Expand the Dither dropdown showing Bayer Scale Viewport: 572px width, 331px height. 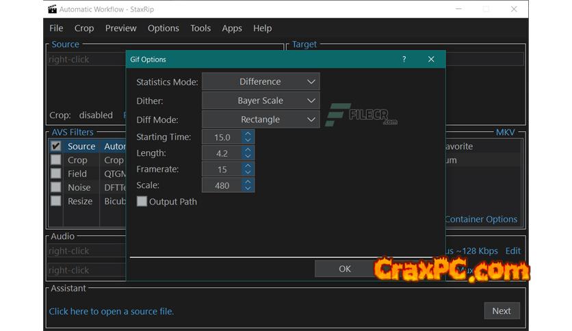(x=261, y=101)
